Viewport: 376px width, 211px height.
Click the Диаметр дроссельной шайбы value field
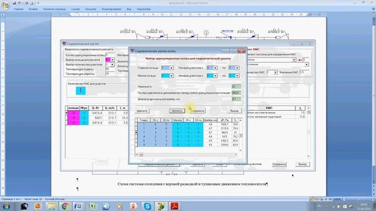tap(236, 99)
